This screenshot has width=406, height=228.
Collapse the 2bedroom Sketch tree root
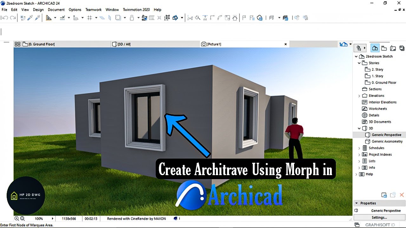pos(356,56)
